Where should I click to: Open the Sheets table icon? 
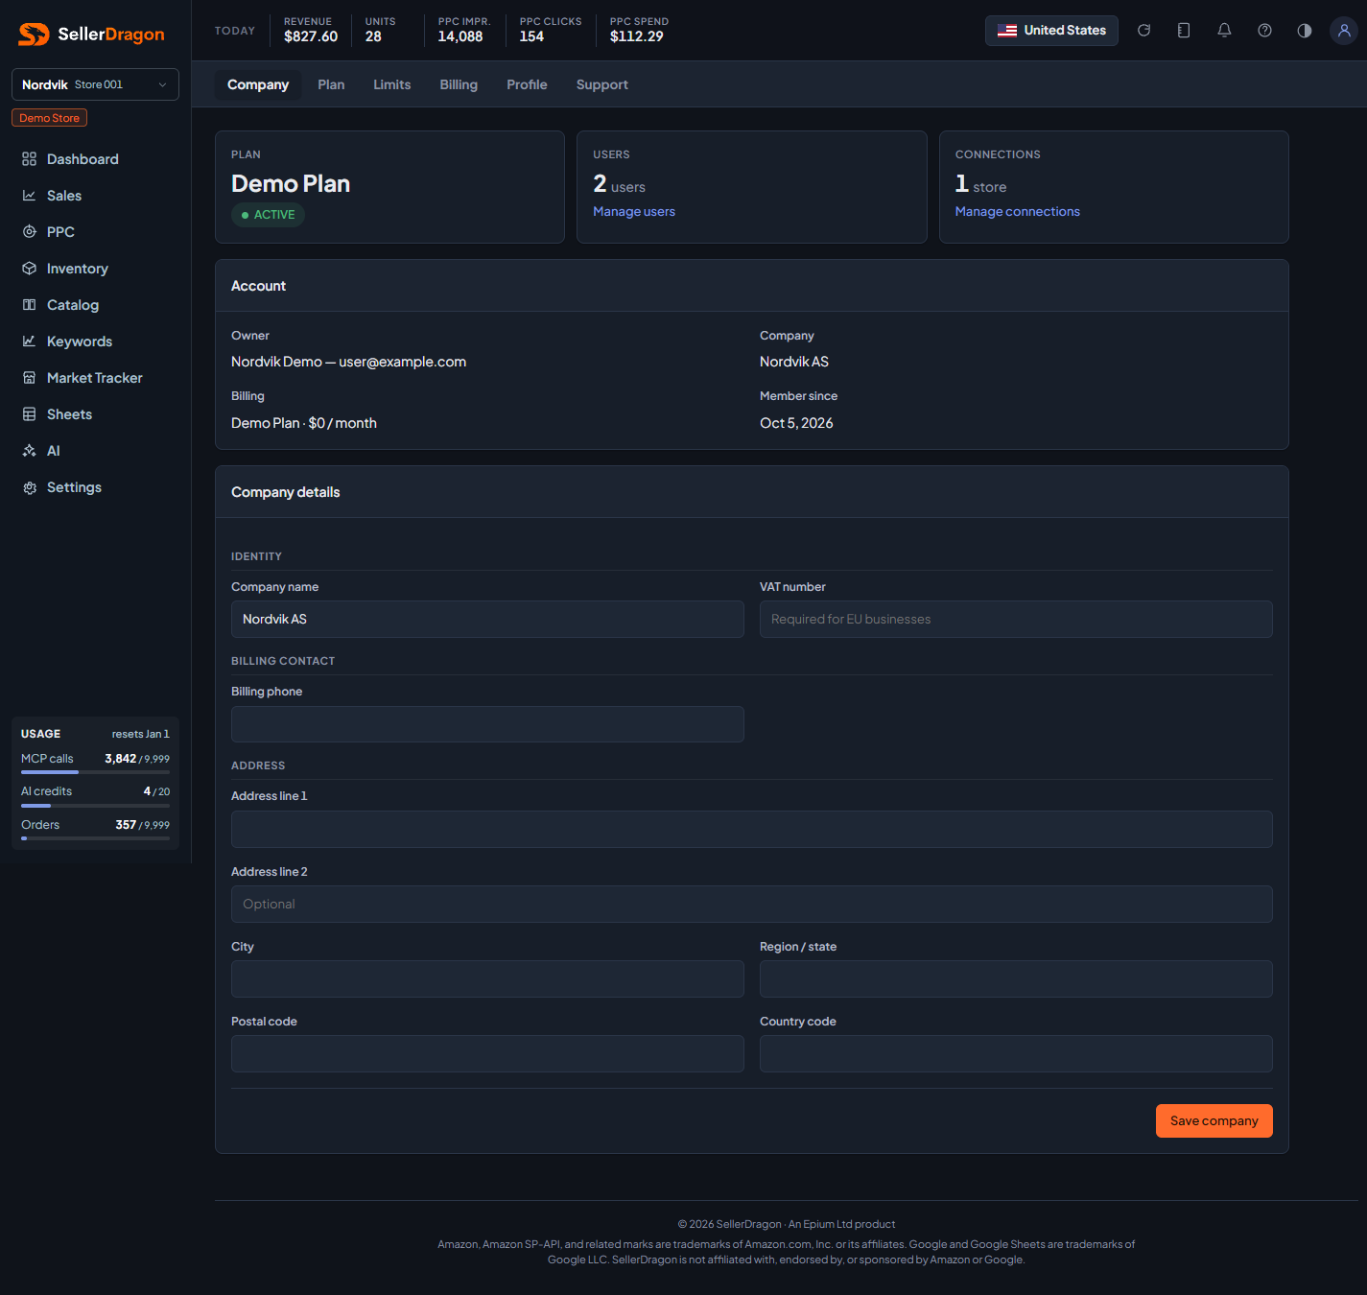[30, 414]
